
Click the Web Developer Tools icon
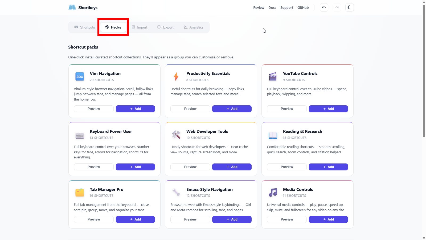(x=176, y=134)
